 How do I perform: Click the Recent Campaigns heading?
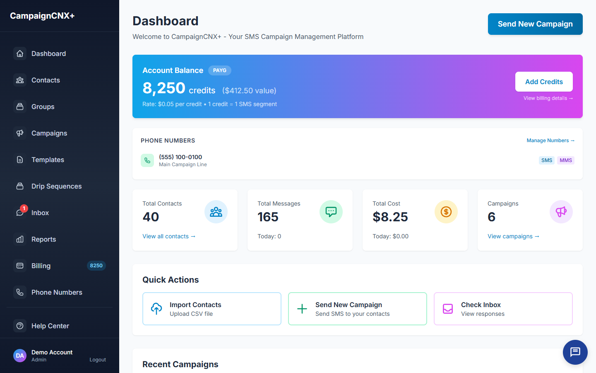pos(180,364)
